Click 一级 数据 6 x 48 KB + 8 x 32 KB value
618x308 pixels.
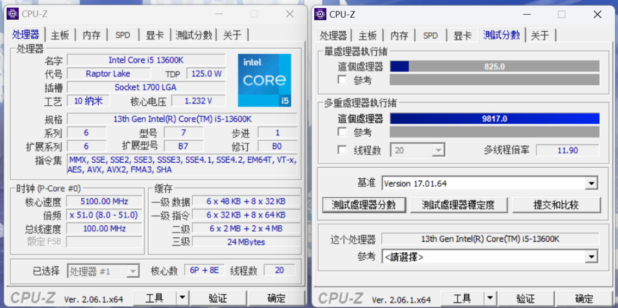tap(246, 201)
